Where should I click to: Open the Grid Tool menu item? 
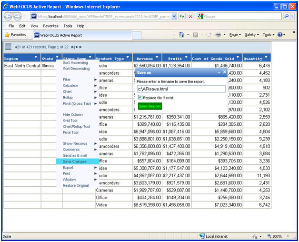pyautogui.click(x=70, y=121)
